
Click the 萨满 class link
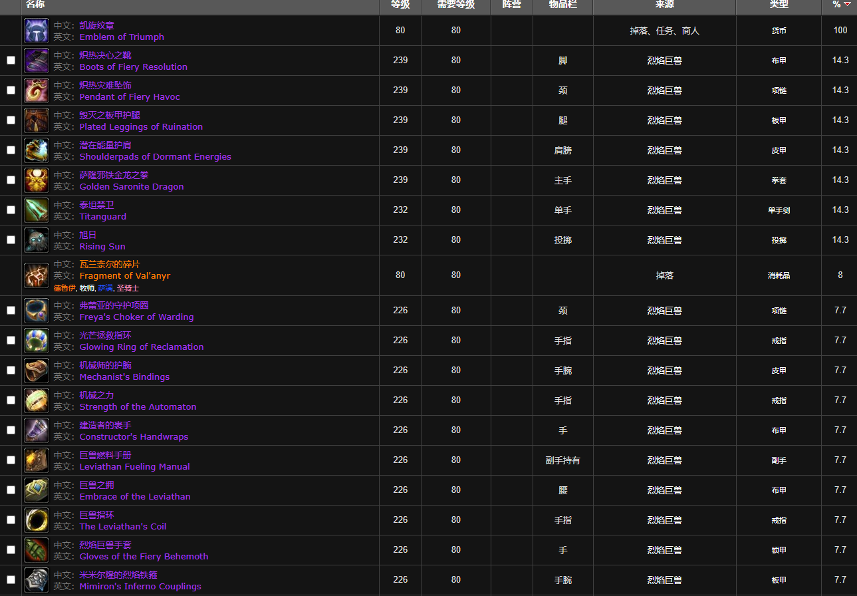(105, 288)
